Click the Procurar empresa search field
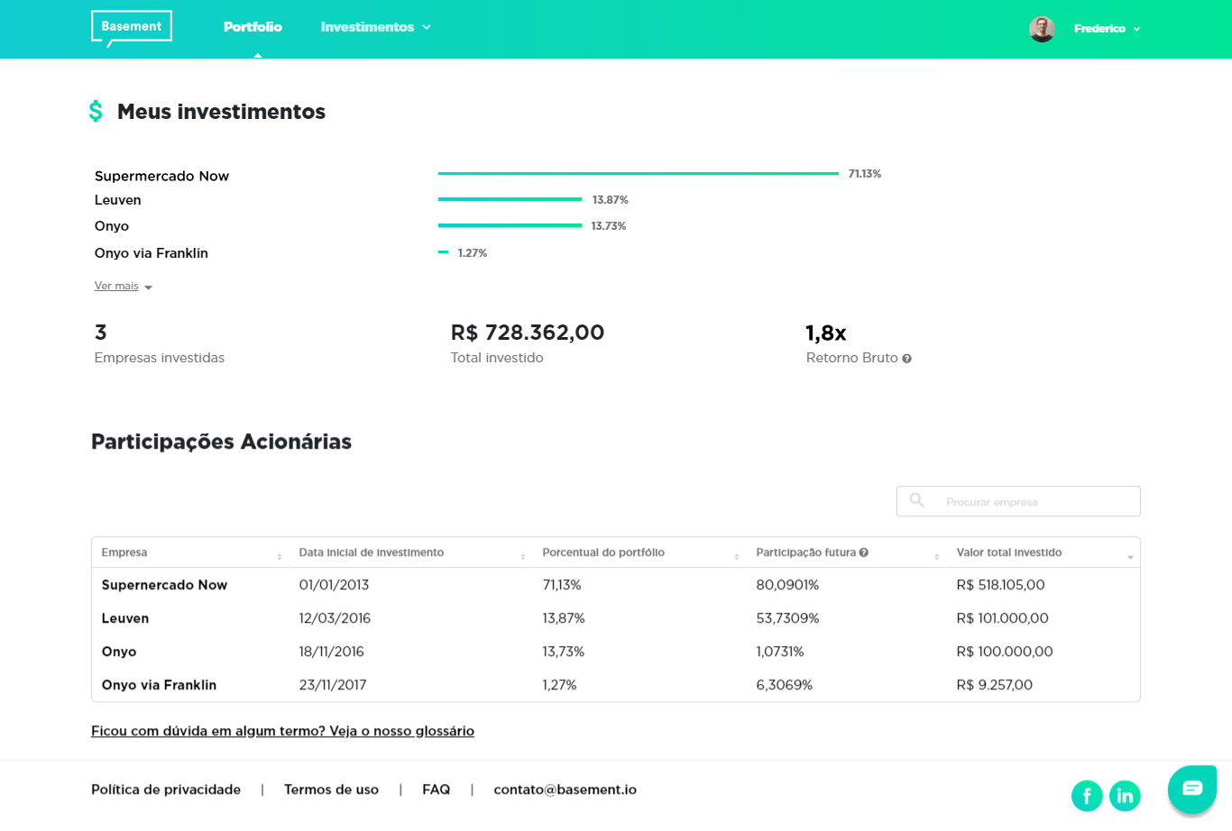Viewport: 1232px width, 831px height. pyautogui.click(x=1018, y=501)
